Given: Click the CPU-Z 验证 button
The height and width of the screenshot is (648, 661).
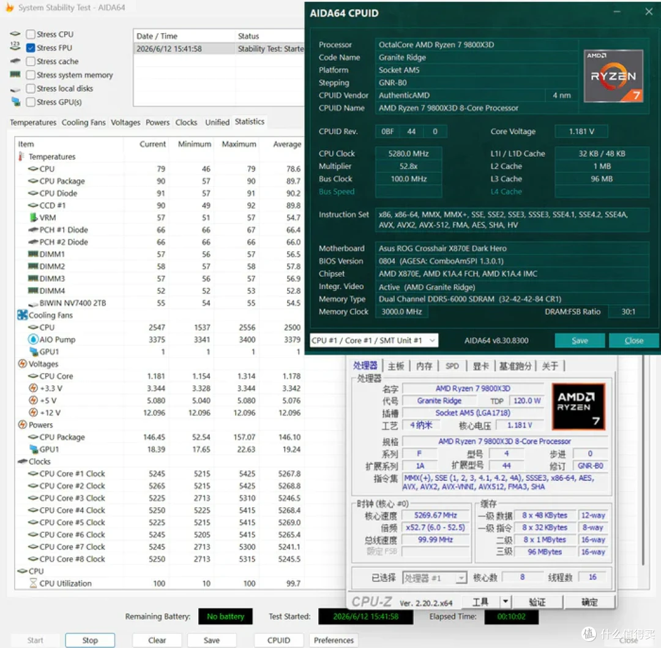Looking at the screenshot, I should [x=537, y=601].
